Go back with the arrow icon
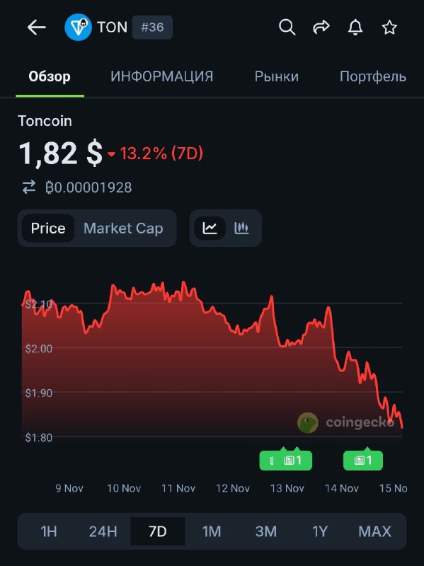Viewport: 424px width, 566px height. click(x=34, y=27)
